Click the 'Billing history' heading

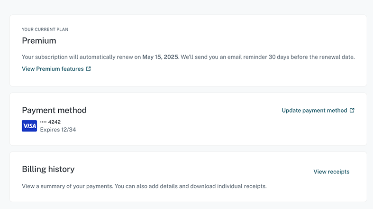(x=48, y=169)
